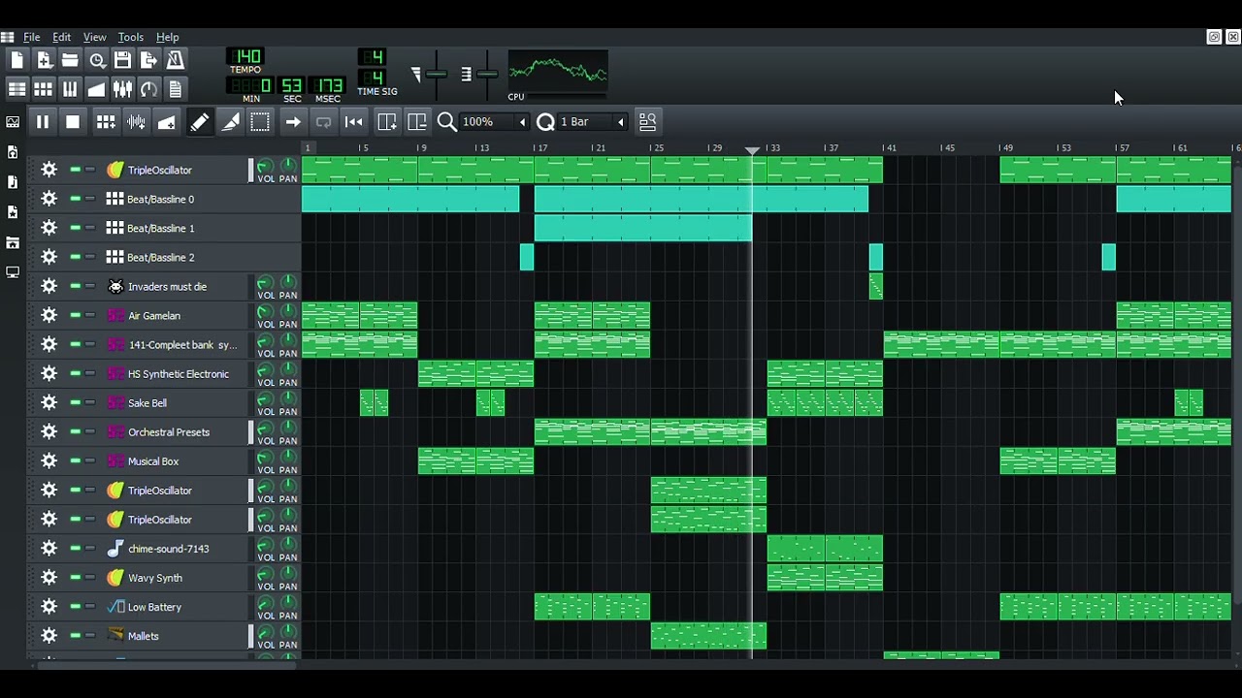Open the home folder sidebar tab

pos(13,242)
